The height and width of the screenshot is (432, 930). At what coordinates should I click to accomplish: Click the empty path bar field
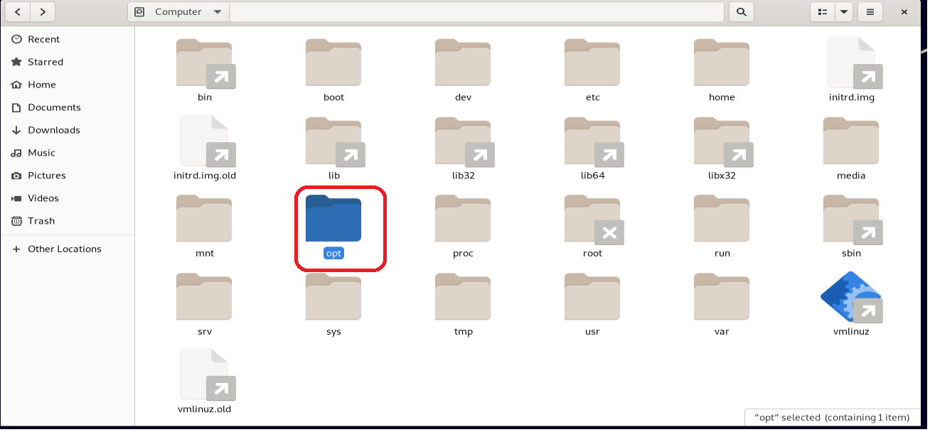pyautogui.click(x=476, y=11)
